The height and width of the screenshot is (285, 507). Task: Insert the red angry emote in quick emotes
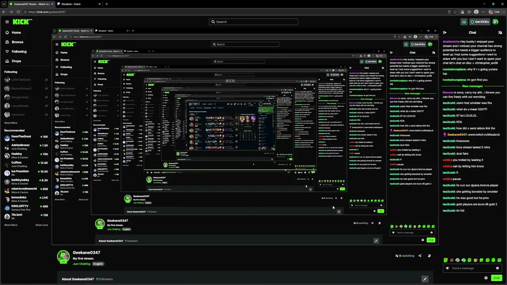452,260
